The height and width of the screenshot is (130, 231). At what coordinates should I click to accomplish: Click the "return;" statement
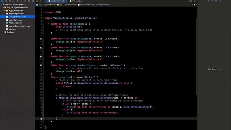click(66, 86)
